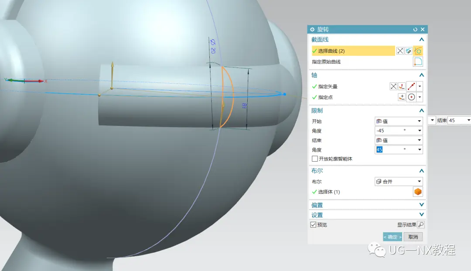Click the reverse direction icon beside 指定矢量
The image size is (471, 271).
(393, 86)
